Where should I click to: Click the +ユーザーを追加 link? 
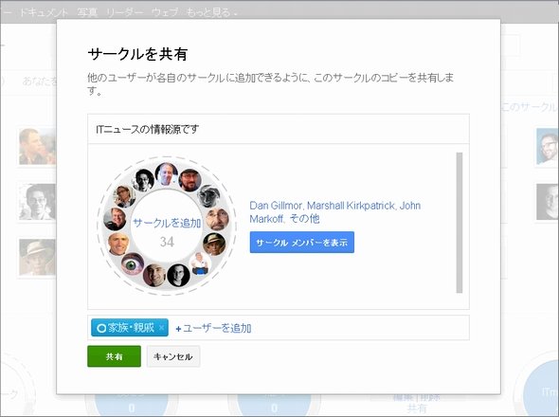click(213, 328)
